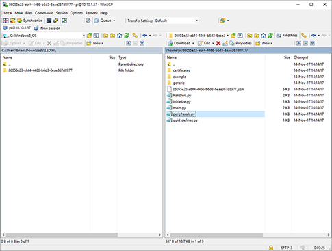332x251 pixels.
Task: Refresh the local panel
Action: point(127,36)
